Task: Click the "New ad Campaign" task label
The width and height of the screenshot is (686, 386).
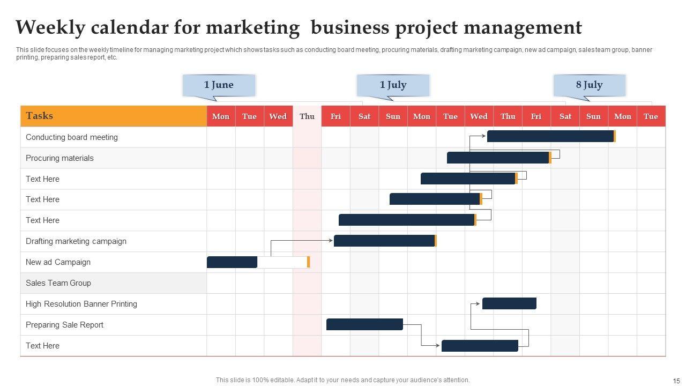Action: 58,262
